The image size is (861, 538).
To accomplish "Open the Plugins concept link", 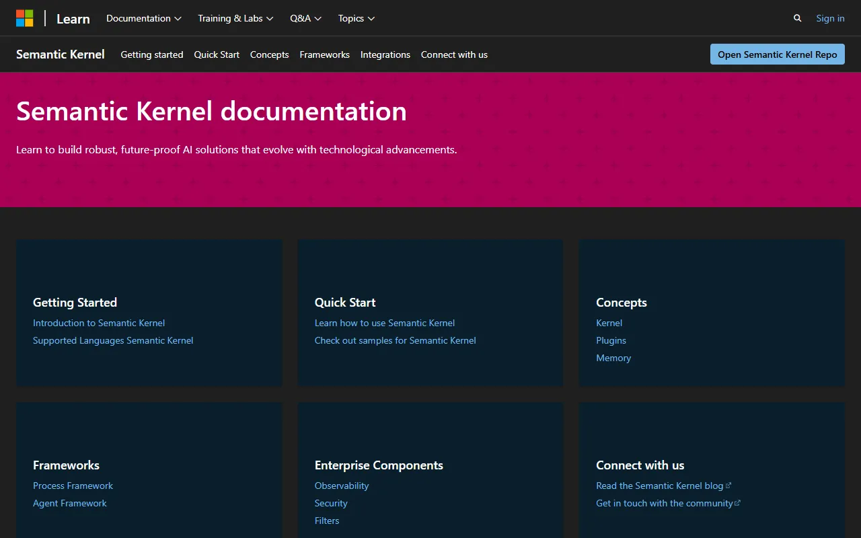I will coord(611,340).
